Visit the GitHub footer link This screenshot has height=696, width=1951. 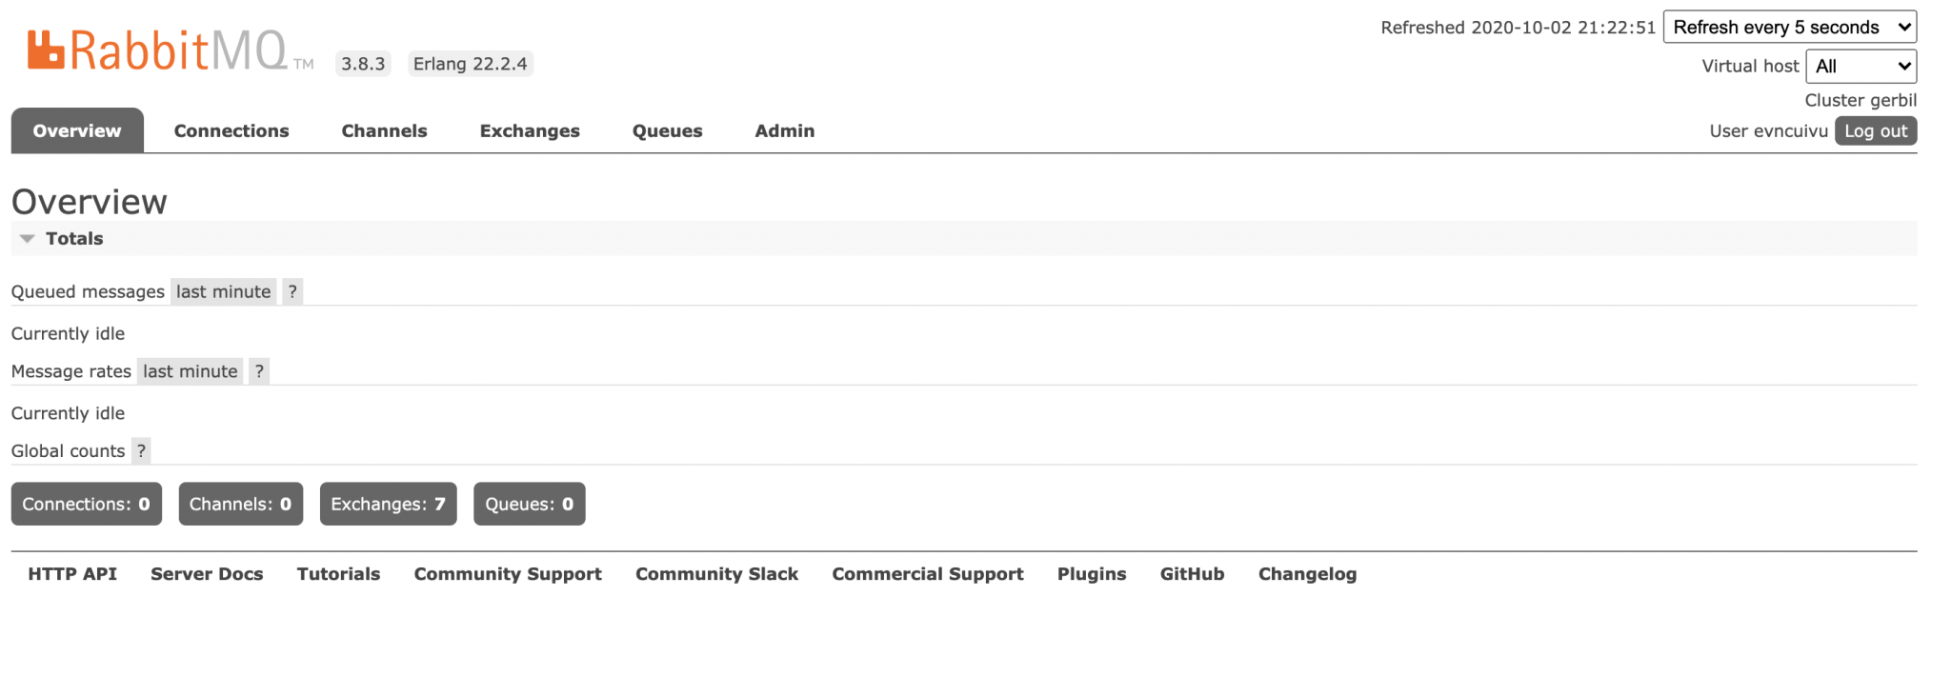[1192, 574]
